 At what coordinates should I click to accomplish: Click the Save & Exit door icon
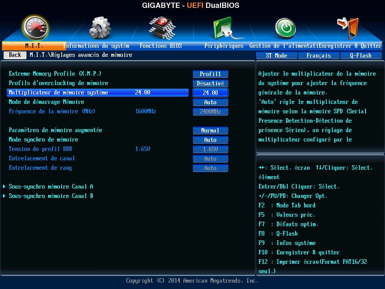click(x=348, y=28)
